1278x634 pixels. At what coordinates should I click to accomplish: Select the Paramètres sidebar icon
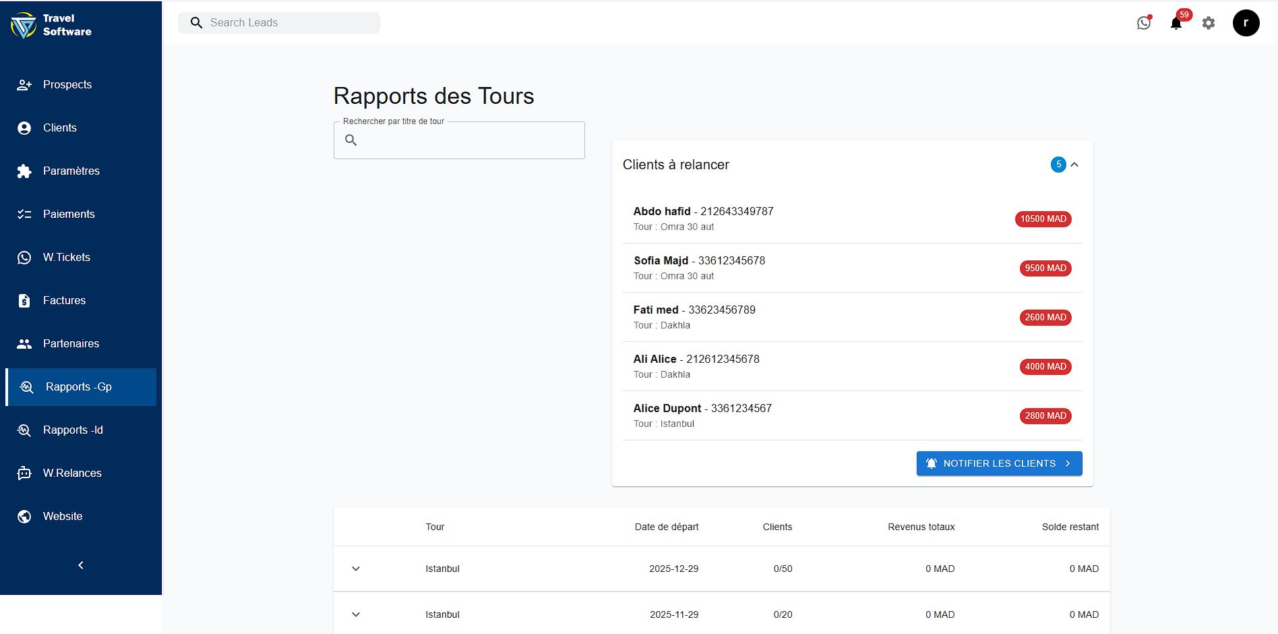[24, 171]
